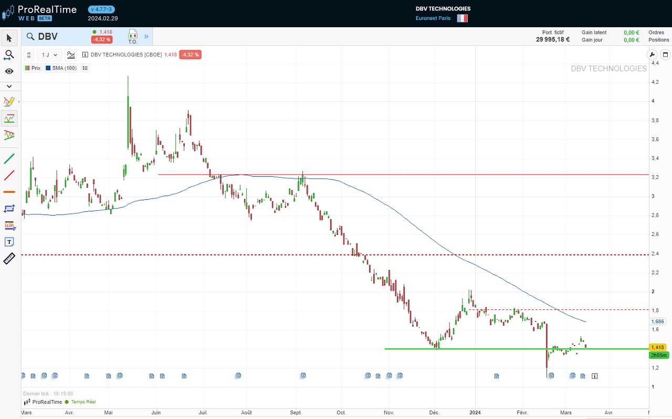Choose the orange horizontal line tool
Screen dimensions: 672x419
coord(9,192)
